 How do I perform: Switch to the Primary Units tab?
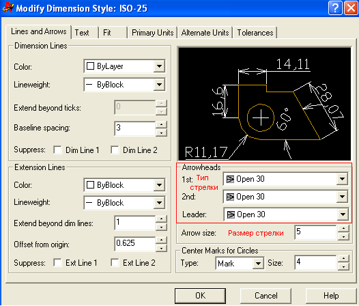(x=153, y=33)
